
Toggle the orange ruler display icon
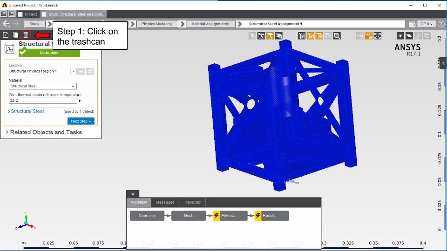(369, 36)
